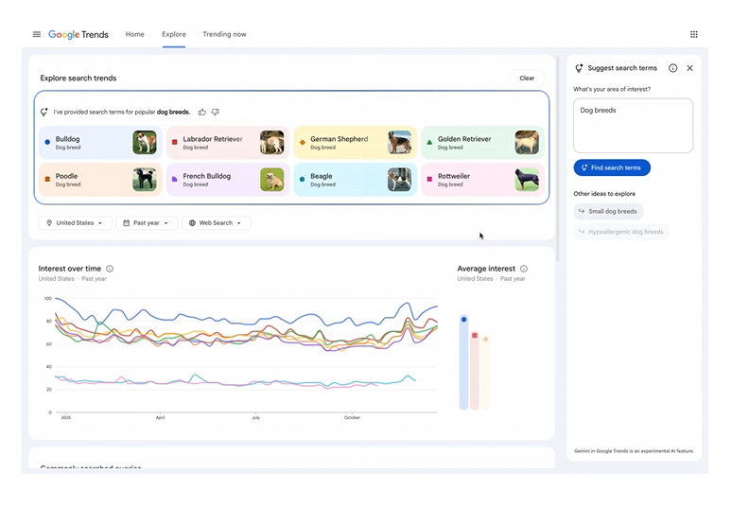Select the Beagle term label
The height and width of the screenshot is (508, 732).
pyautogui.click(x=322, y=176)
